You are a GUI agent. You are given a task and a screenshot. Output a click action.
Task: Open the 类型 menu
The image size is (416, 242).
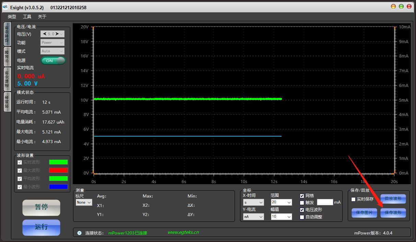pos(12,16)
